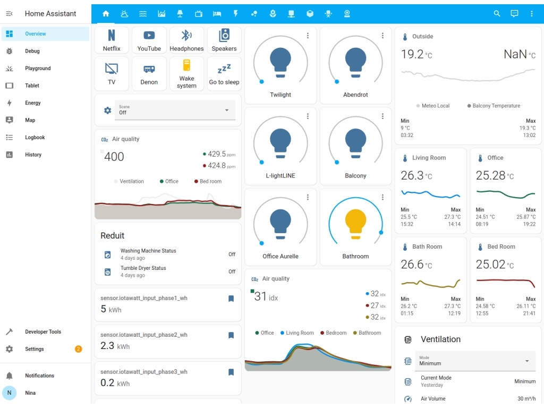Open the Ventilation Mode dropdown
This screenshot has width=544, height=408.
474,361
